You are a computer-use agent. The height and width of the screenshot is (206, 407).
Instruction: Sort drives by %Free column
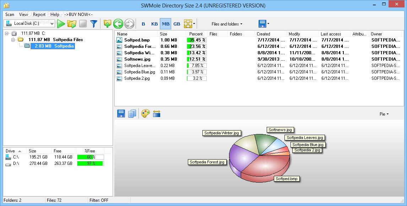[x=90, y=151]
